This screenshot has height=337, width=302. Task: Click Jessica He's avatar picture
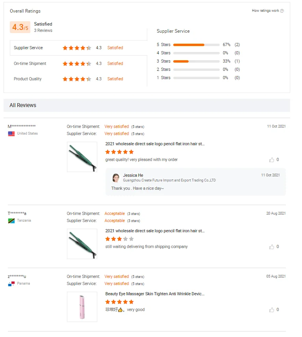click(116, 178)
